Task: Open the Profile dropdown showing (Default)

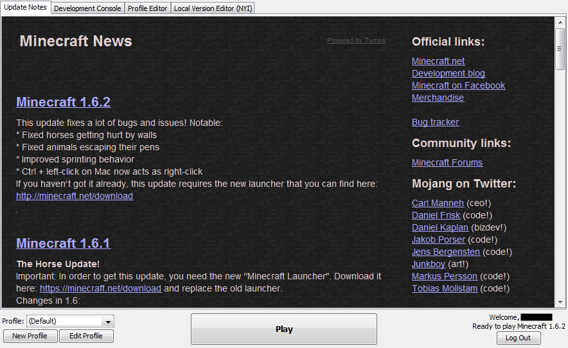Action: 70,321
